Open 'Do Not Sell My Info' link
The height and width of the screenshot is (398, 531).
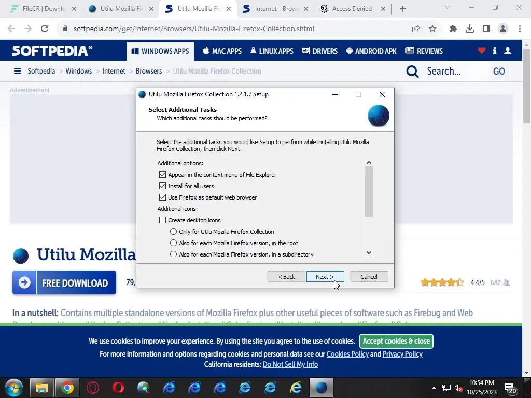point(290,364)
